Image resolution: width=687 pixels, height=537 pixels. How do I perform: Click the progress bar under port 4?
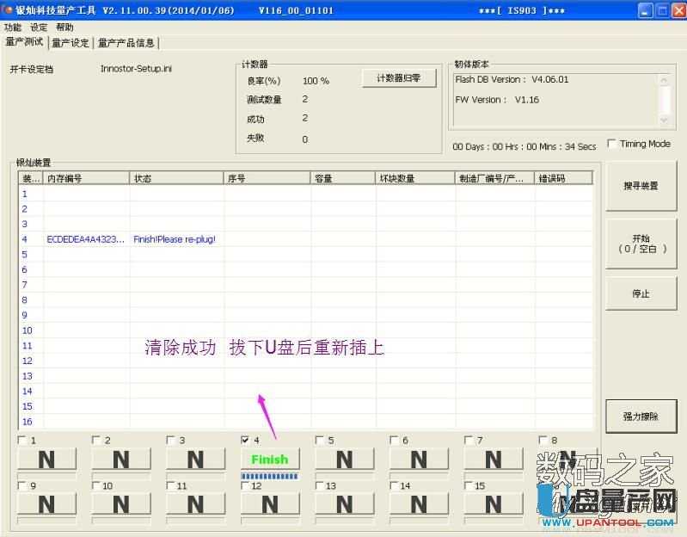(x=269, y=475)
